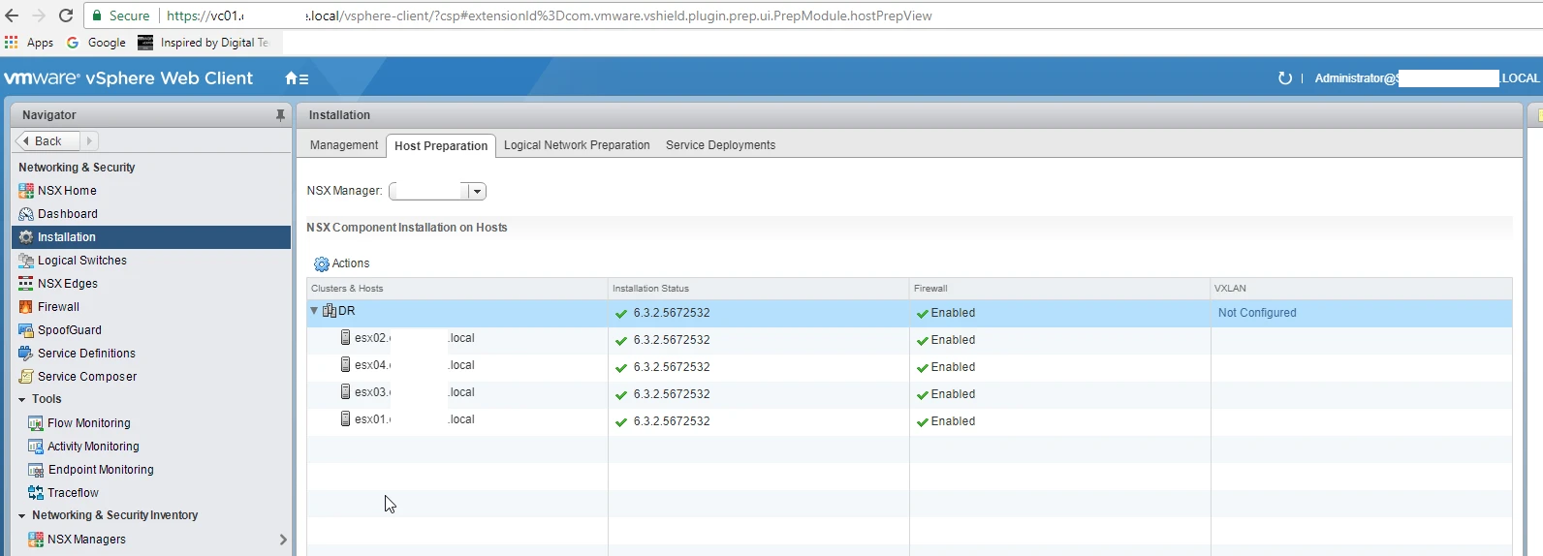Open the NSX Manager dropdown
Screen dimensions: 1543x556
[476, 192]
